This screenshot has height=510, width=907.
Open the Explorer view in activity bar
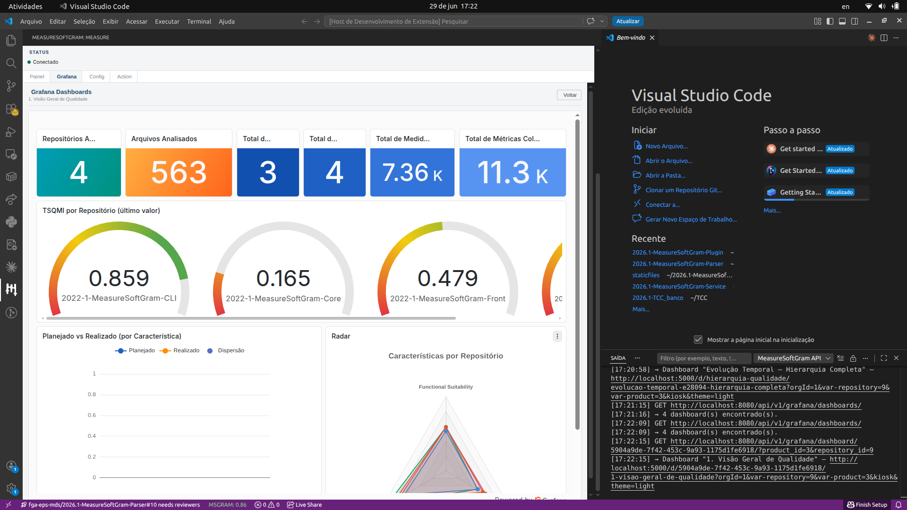coord(11,40)
